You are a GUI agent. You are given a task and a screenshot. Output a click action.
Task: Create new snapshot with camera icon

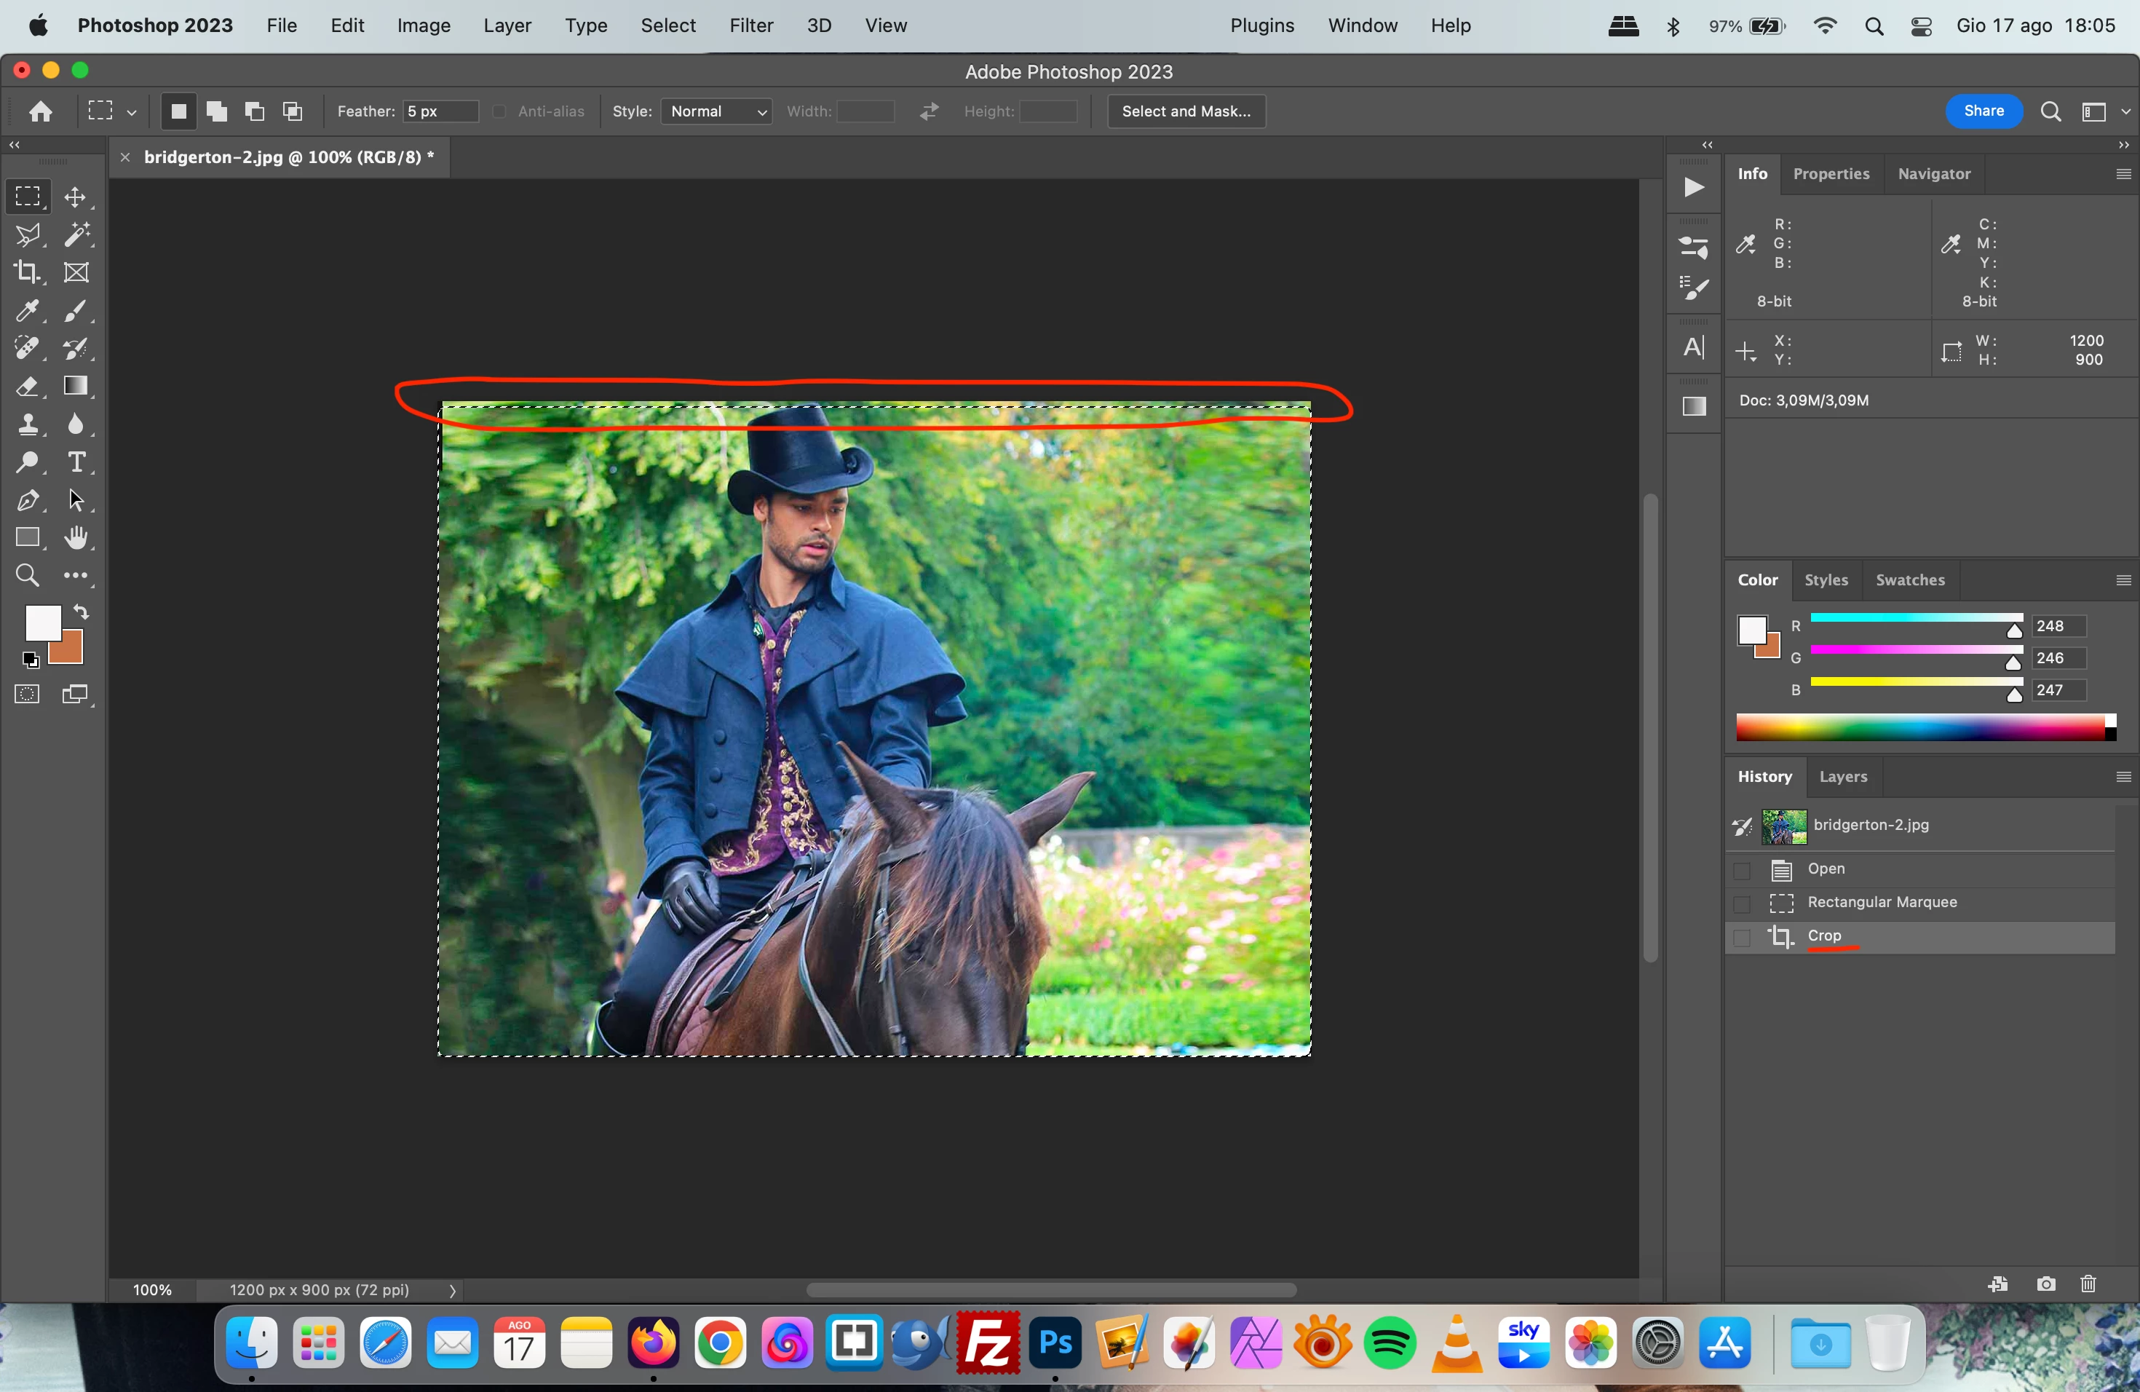coord(2045,1284)
